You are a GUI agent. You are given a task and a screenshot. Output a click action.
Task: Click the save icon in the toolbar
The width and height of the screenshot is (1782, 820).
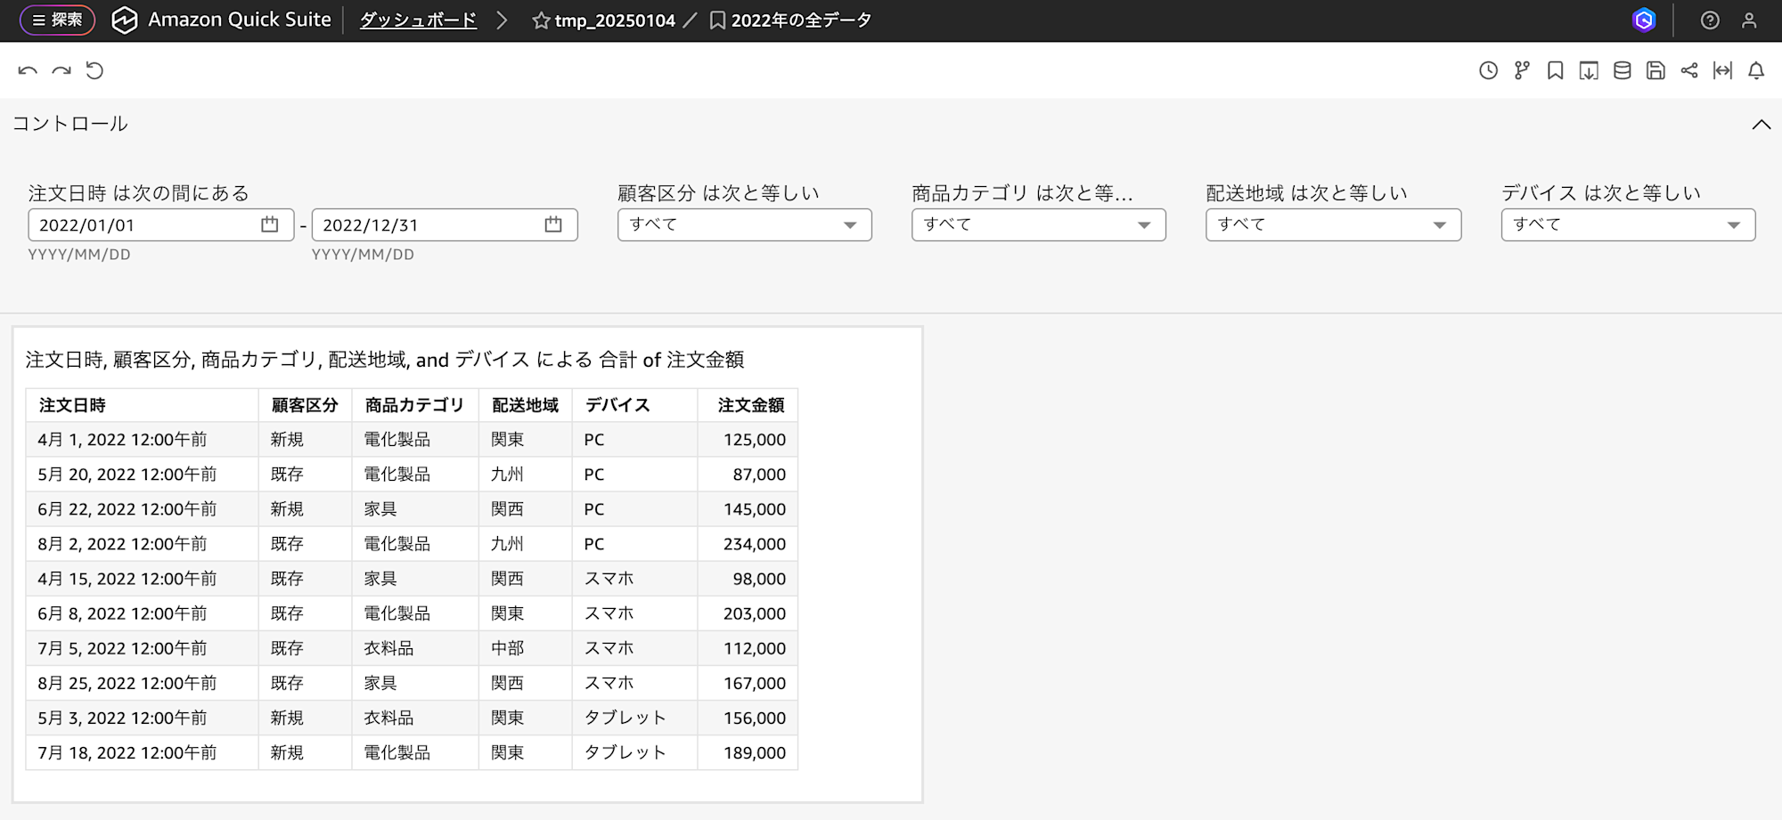pos(1655,70)
